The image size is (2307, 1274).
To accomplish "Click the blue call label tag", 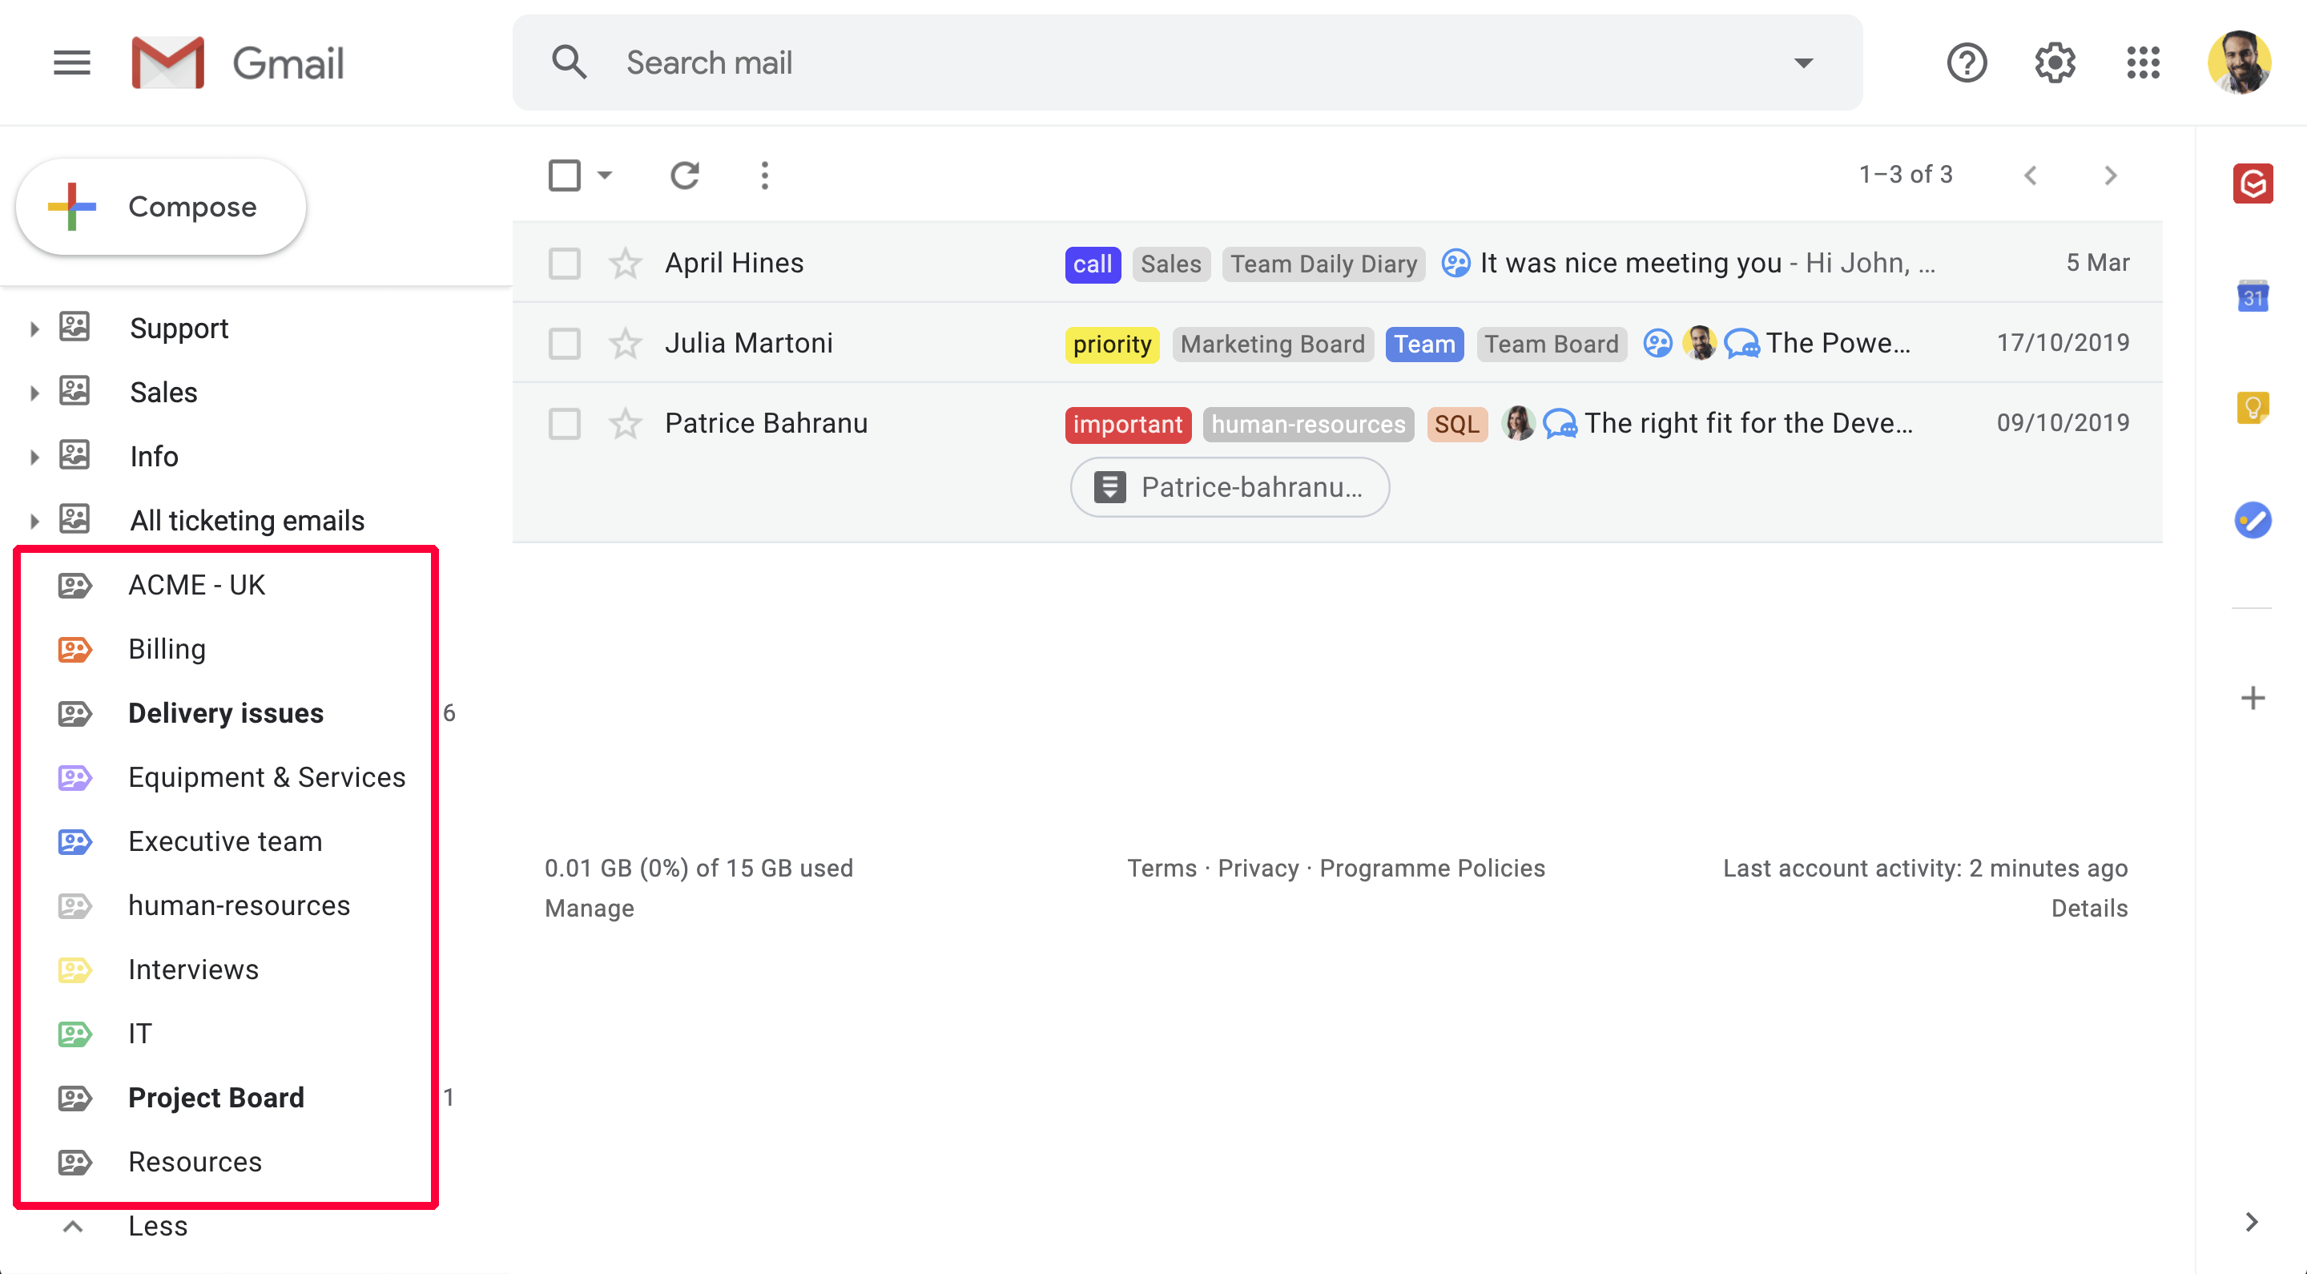I will [x=1093, y=264].
